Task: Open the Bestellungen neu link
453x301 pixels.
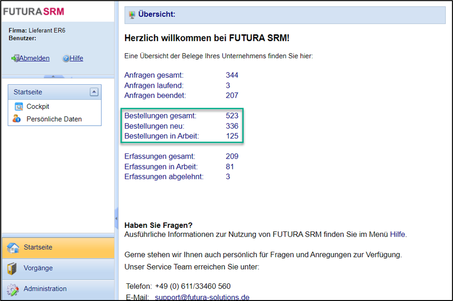Action: click(x=154, y=126)
